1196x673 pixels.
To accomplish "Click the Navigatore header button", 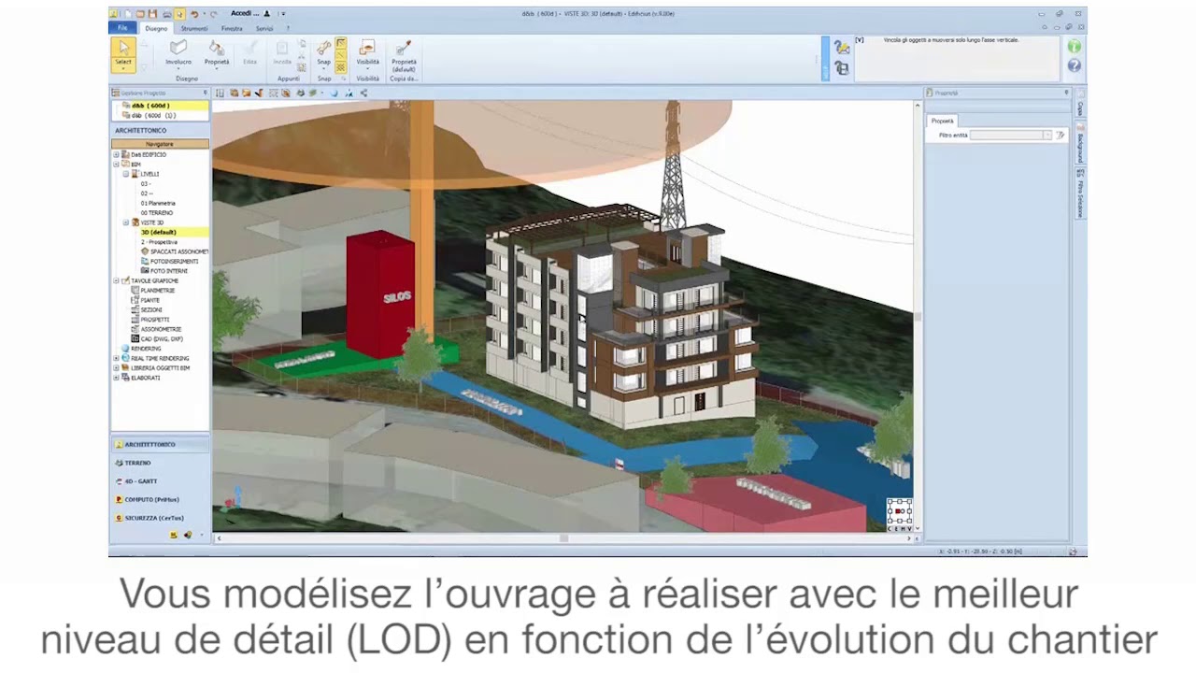I will click(x=160, y=144).
